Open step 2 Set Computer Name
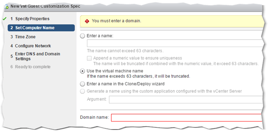This screenshot has height=133, width=268. click(41, 28)
